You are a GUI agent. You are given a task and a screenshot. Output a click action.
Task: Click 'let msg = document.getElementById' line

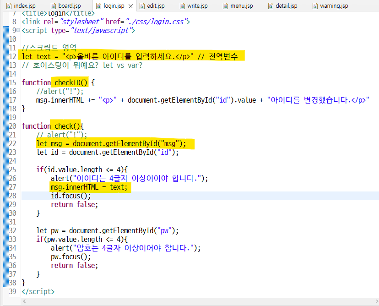coord(111,144)
